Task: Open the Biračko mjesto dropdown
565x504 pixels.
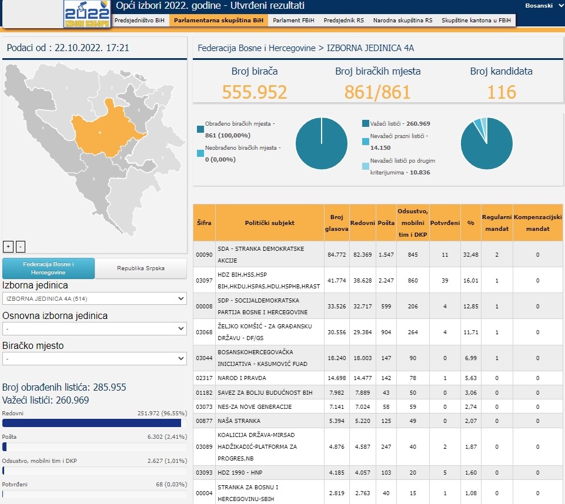Action: click(94, 358)
